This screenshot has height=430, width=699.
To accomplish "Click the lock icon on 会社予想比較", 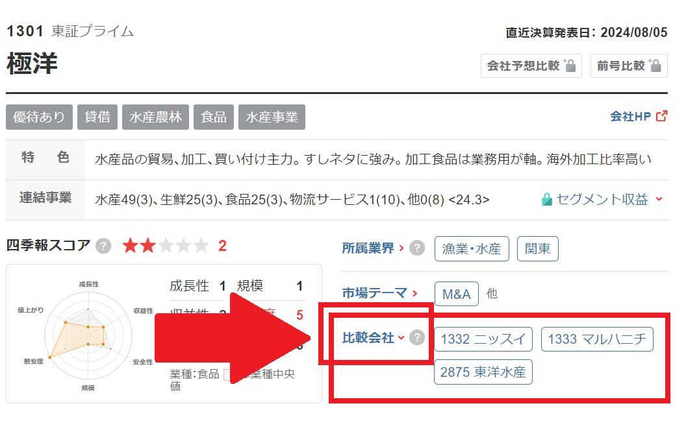I will point(570,66).
